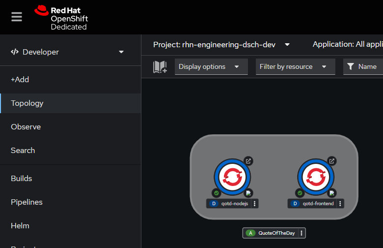Select the QuoteOfTheDay application label
The width and height of the screenshot is (383, 248).
pos(277,233)
